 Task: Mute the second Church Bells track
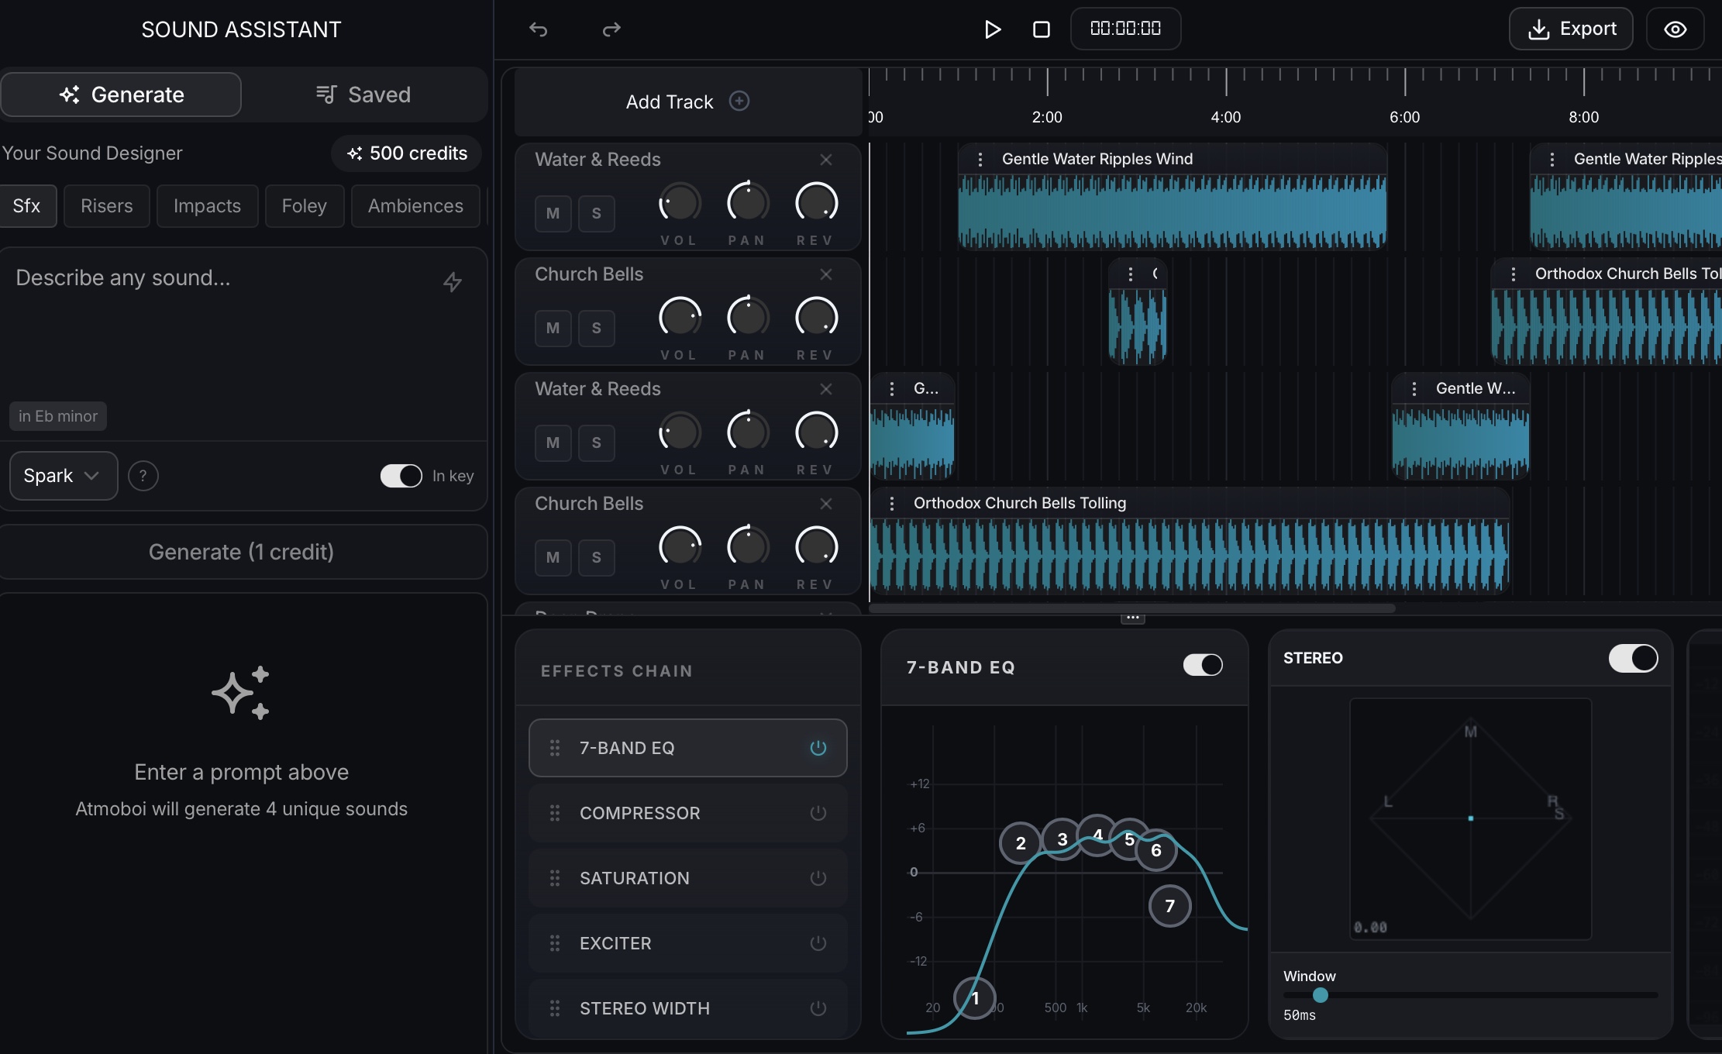click(553, 557)
